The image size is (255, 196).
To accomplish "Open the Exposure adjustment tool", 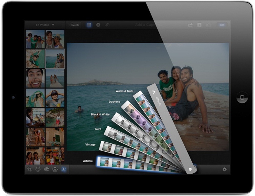I will (x=38, y=169).
